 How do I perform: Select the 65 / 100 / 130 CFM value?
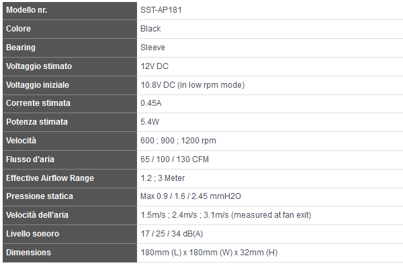pyautogui.click(x=175, y=159)
